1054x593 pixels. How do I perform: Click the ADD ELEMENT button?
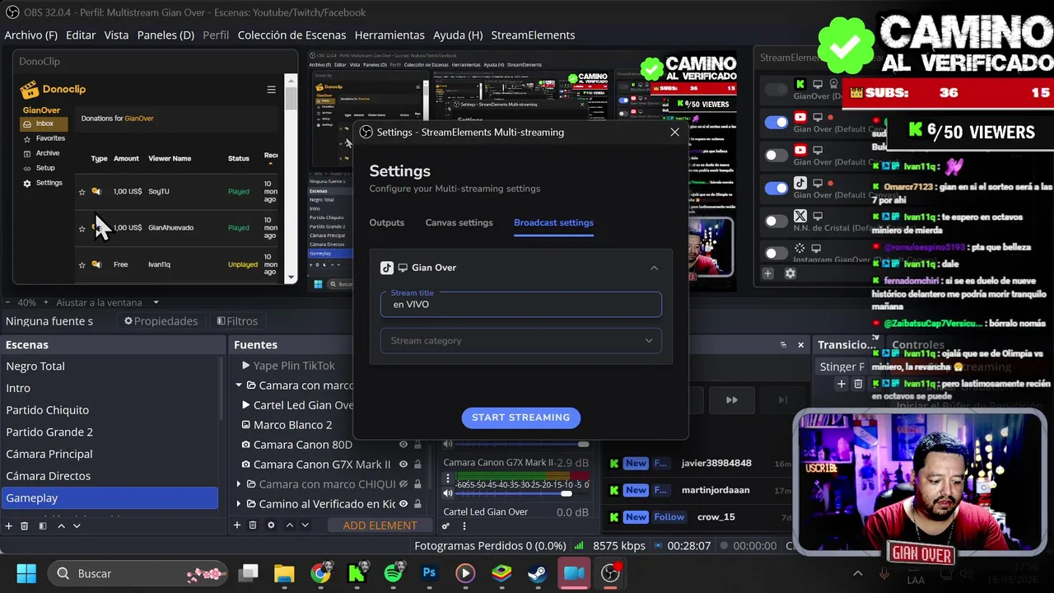click(380, 525)
